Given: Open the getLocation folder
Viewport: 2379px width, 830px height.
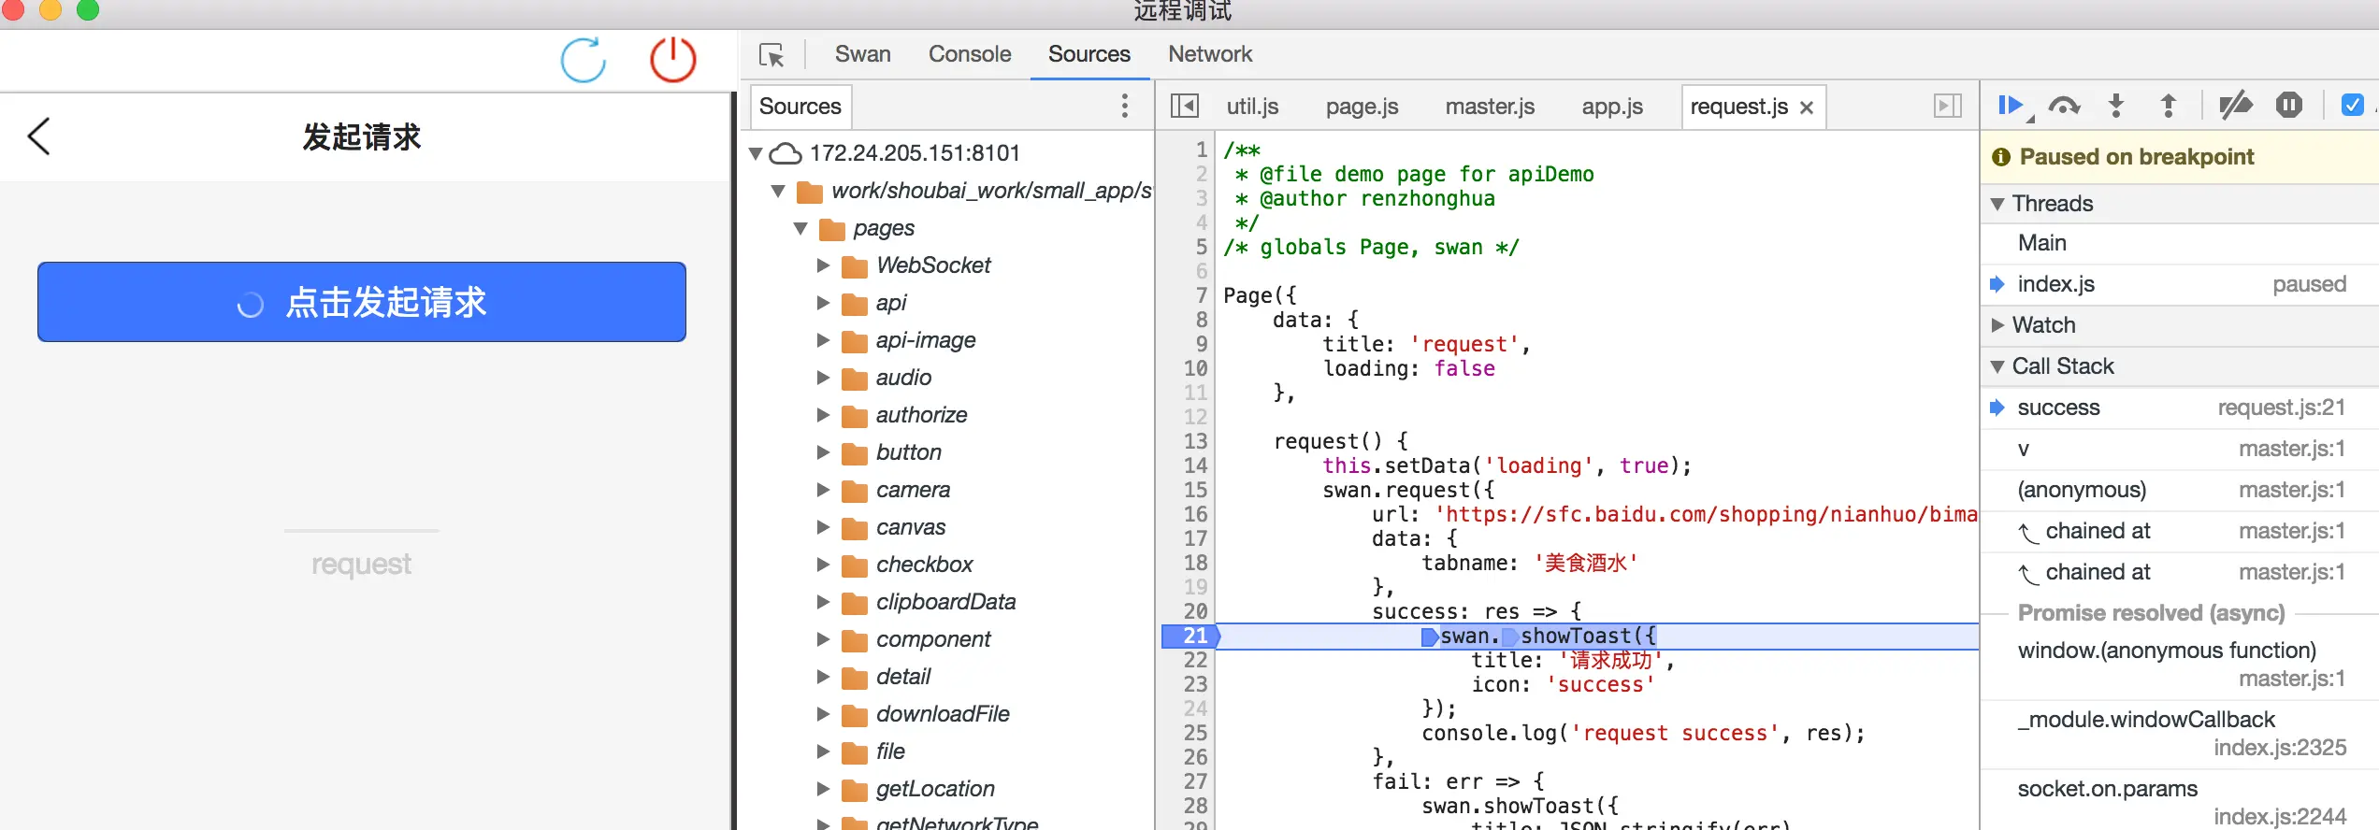Looking at the screenshot, I should coord(934,789).
